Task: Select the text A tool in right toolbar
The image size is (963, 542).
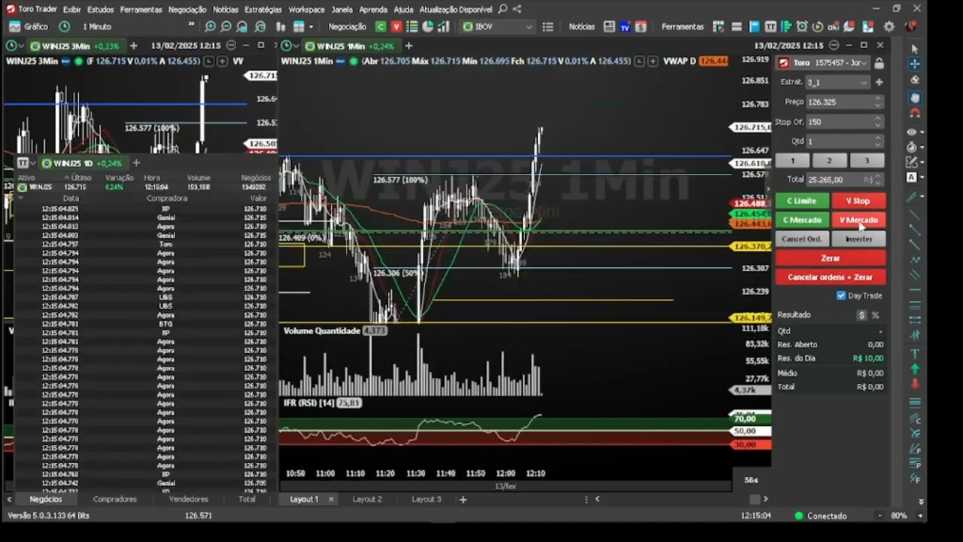Action: coord(912,178)
